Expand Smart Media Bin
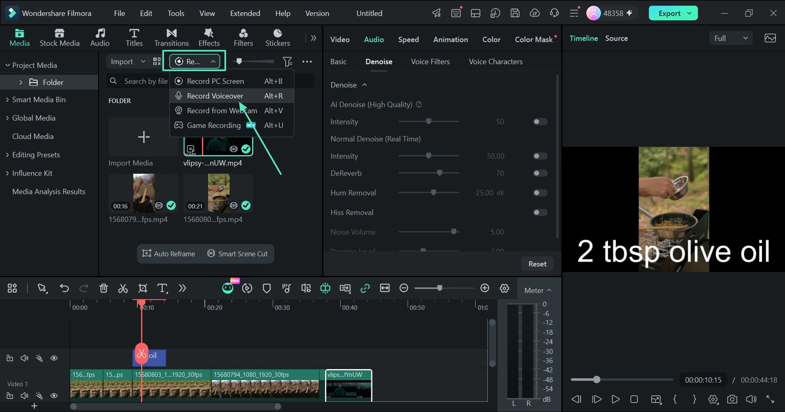 pyautogui.click(x=7, y=100)
